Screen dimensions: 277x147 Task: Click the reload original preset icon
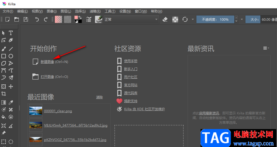tap(185, 19)
